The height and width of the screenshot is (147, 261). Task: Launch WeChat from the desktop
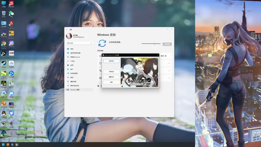[11, 14]
